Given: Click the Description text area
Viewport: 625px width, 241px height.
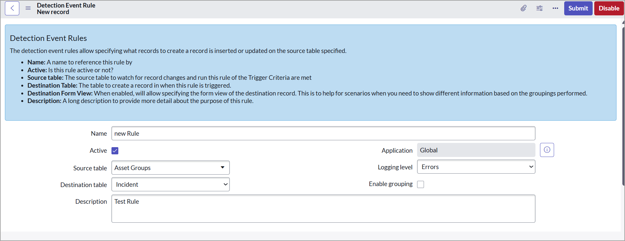Looking at the screenshot, I should (x=323, y=209).
